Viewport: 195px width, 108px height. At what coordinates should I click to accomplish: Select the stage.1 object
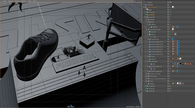pos(152,84)
